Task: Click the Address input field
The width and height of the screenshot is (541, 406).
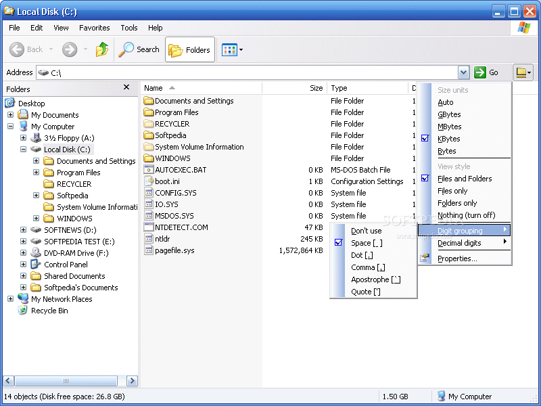Action: (247, 72)
